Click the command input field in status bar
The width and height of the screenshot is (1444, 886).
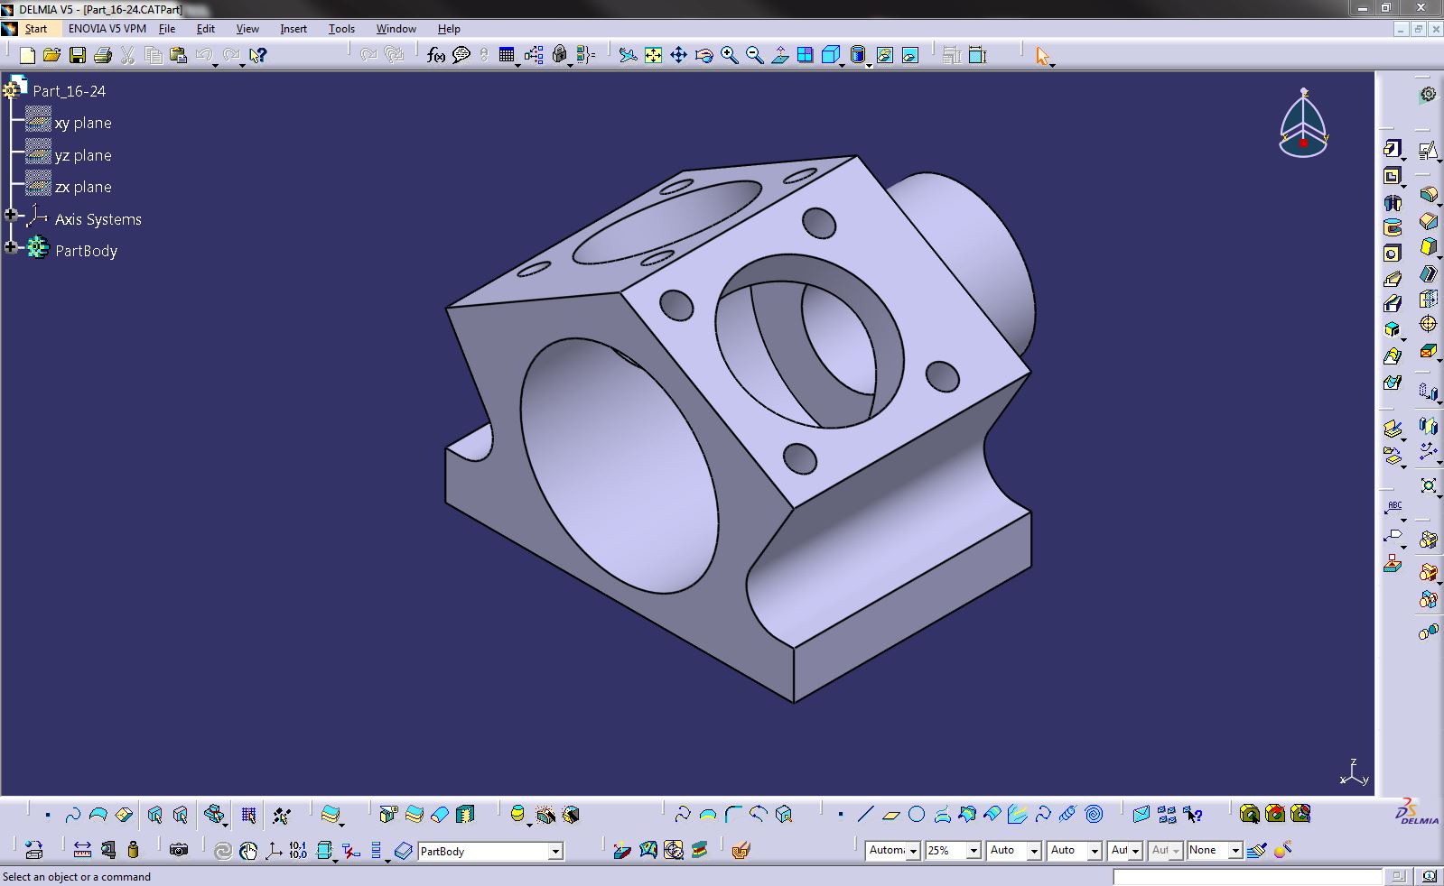point(1247,876)
